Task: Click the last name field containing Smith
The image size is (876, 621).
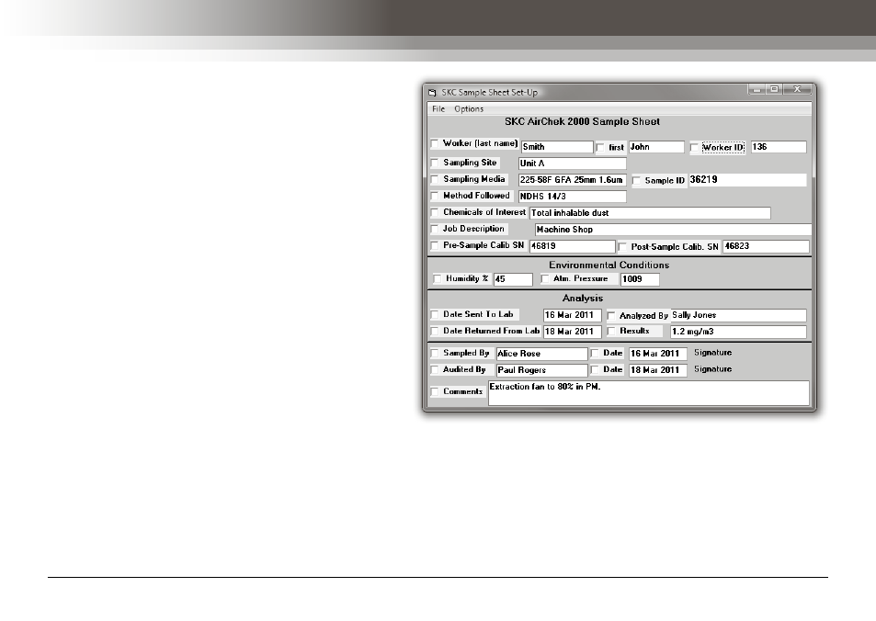Action: click(557, 147)
